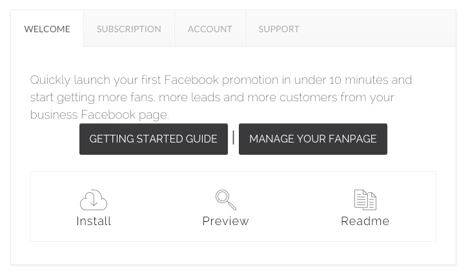
Task: Click the Preview text label
Action: click(x=226, y=221)
